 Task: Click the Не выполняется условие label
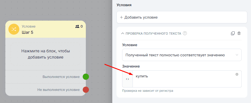click(59, 90)
